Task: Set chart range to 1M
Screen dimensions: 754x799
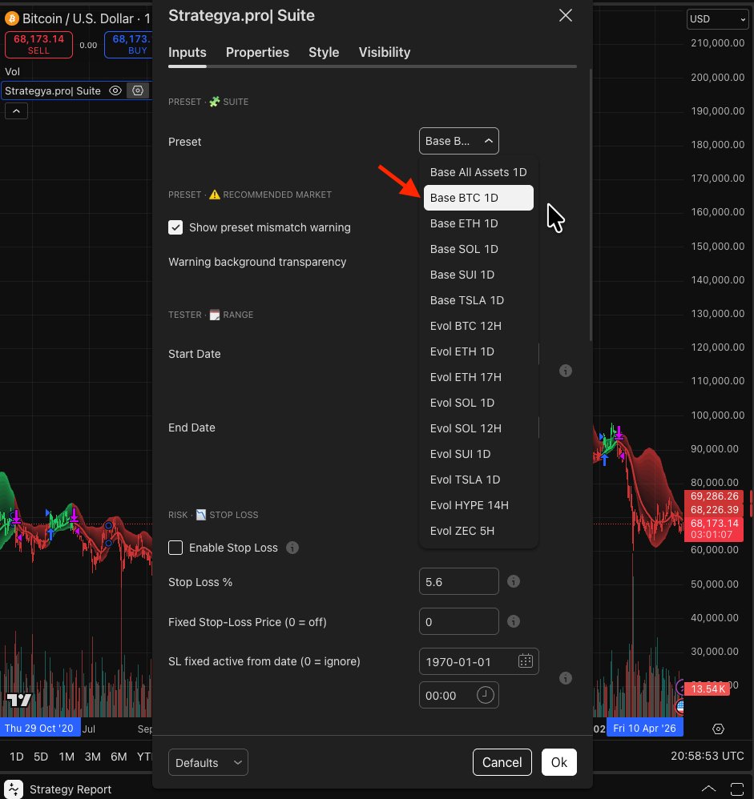Action: [x=67, y=757]
